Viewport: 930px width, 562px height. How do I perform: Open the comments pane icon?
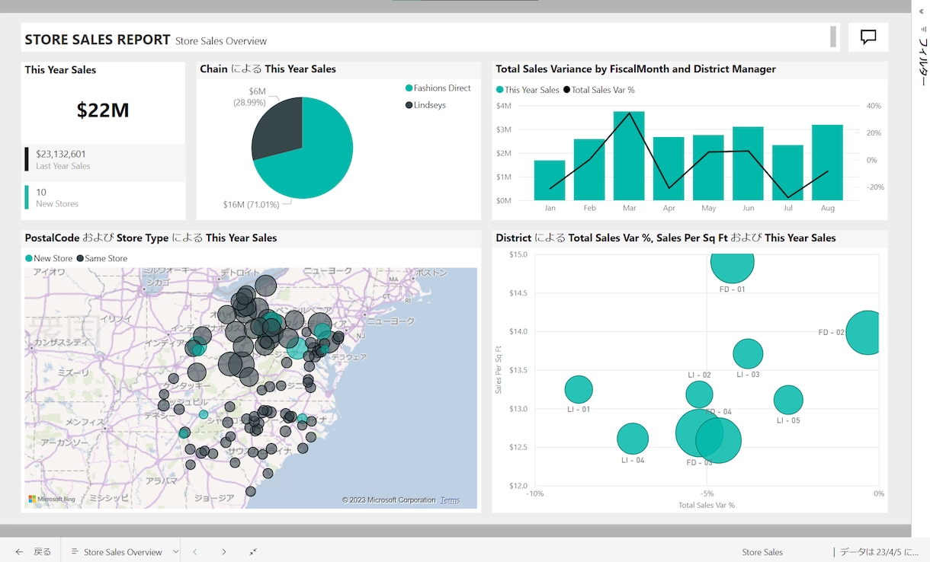(x=868, y=37)
